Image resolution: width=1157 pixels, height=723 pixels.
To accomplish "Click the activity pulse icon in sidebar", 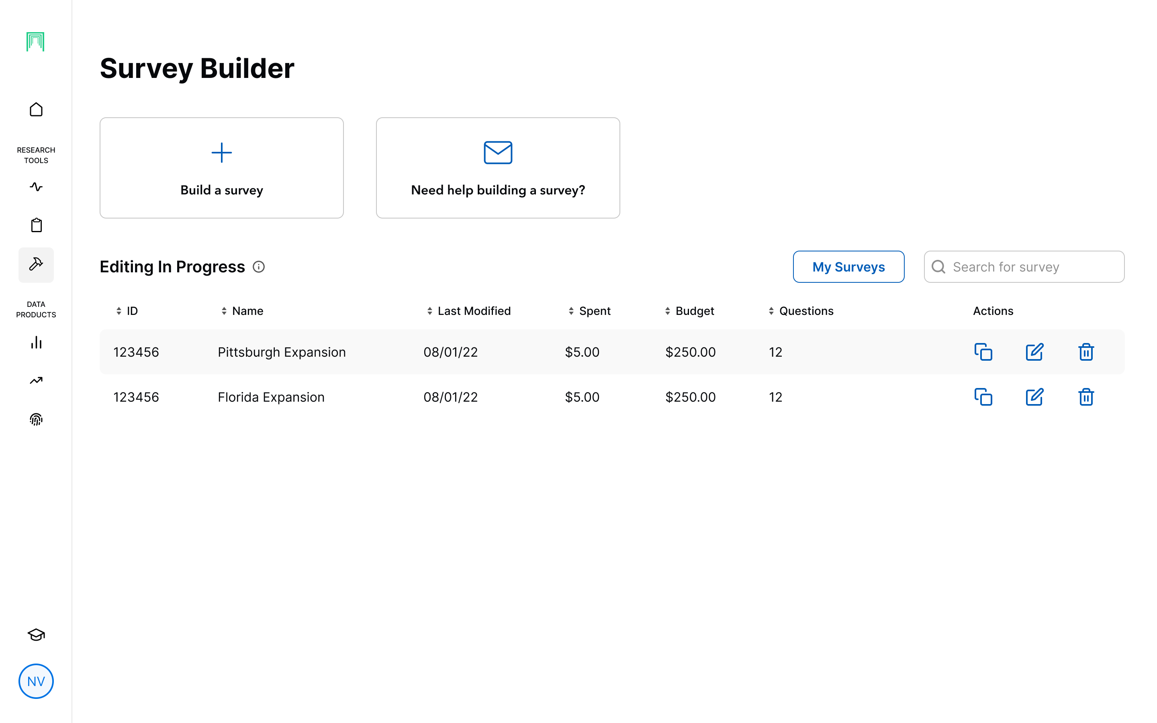I will click(x=36, y=187).
